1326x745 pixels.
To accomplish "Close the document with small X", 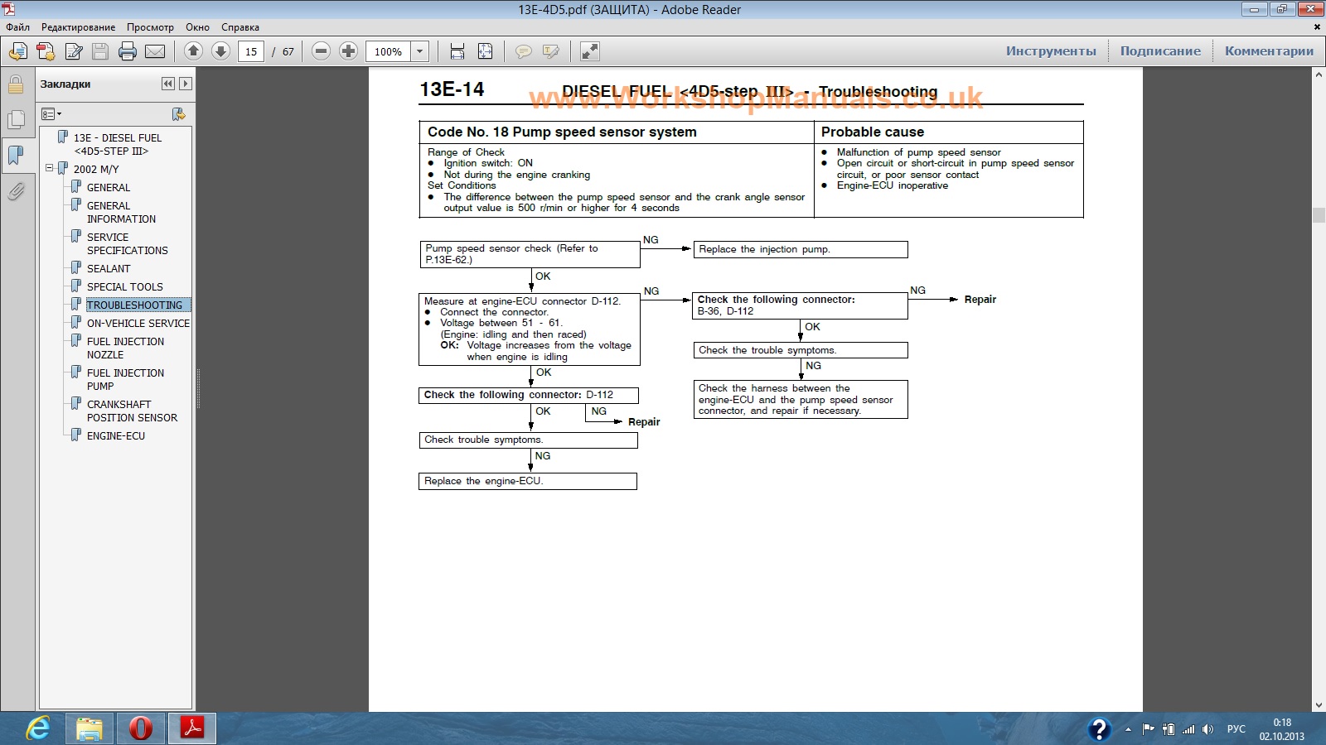I will click(x=1316, y=27).
